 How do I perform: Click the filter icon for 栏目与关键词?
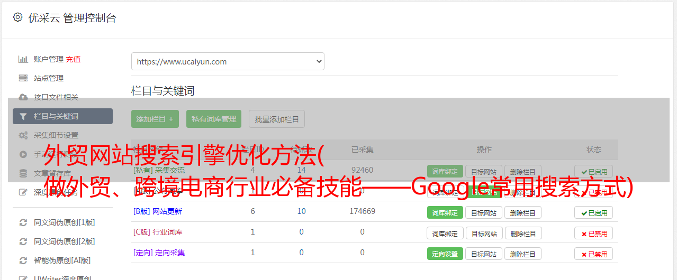point(23,116)
